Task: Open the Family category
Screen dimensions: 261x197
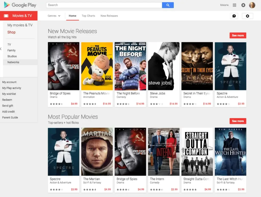Action: [11, 50]
